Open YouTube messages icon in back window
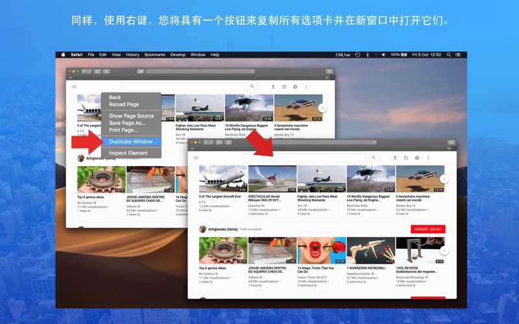The width and height of the screenshot is (519, 324). point(295,87)
